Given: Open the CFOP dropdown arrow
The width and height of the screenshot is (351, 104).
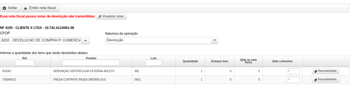Looking at the screenshot, I should click(85, 41).
